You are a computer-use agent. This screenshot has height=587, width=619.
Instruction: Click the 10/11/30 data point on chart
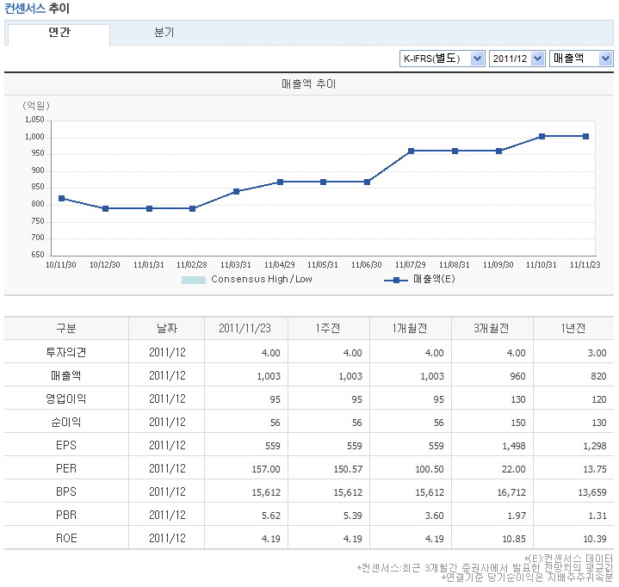(x=62, y=198)
